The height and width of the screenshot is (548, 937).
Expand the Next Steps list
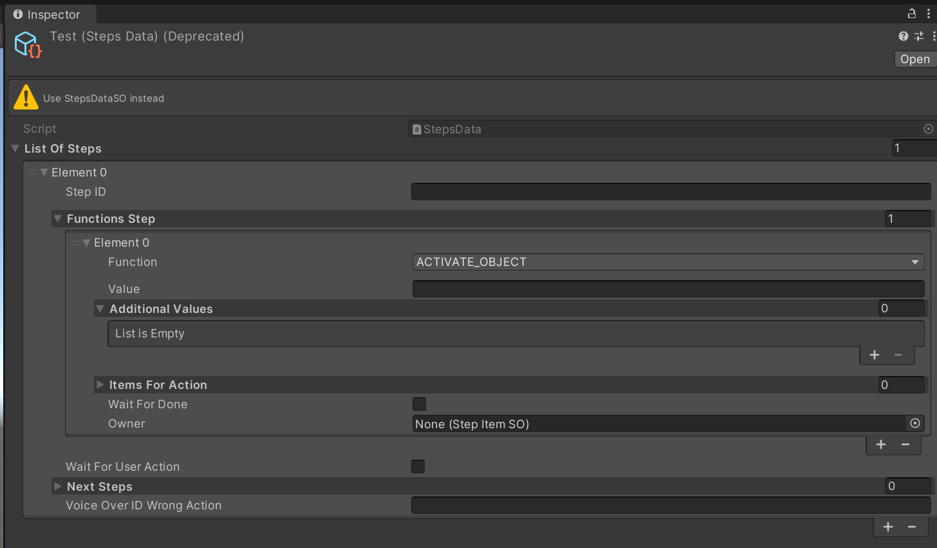pyautogui.click(x=58, y=486)
